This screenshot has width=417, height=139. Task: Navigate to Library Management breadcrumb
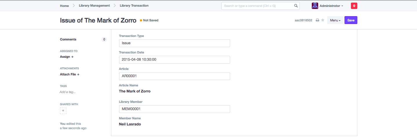click(94, 5)
